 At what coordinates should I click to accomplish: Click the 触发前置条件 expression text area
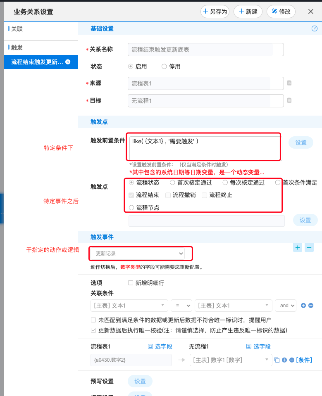(x=205, y=148)
